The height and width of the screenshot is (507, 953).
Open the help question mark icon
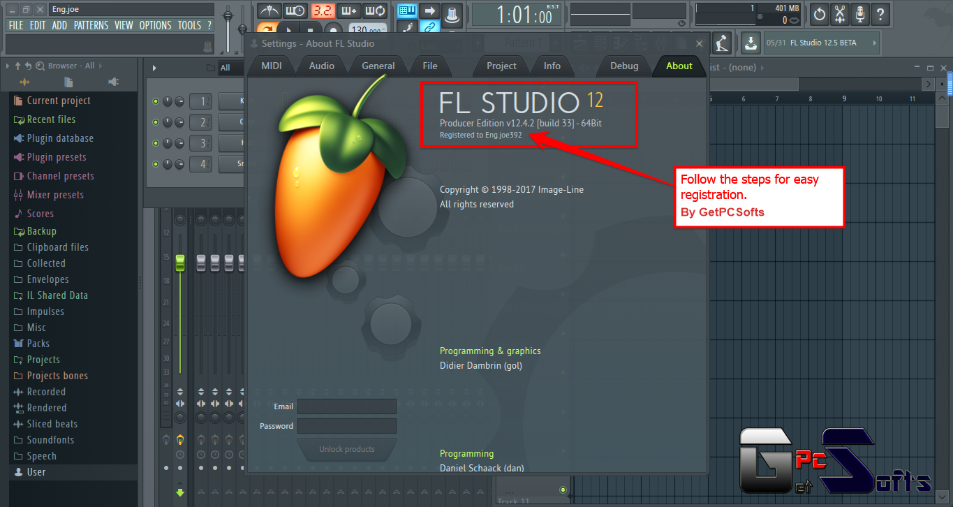(880, 13)
